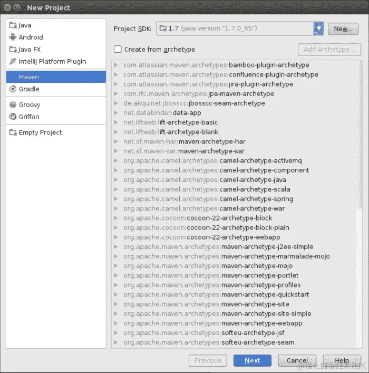
Task: Pick the Groovy label
Action: (x=30, y=104)
